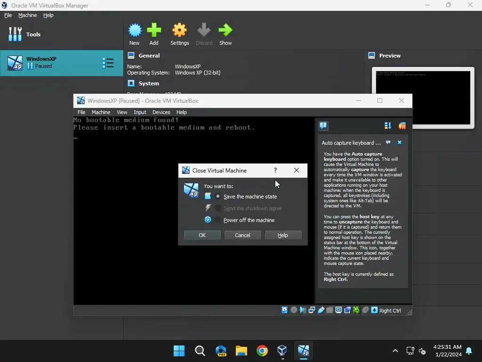Click Help button in Close Virtual Machine dialog
482x362 pixels.
pos(283,235)
